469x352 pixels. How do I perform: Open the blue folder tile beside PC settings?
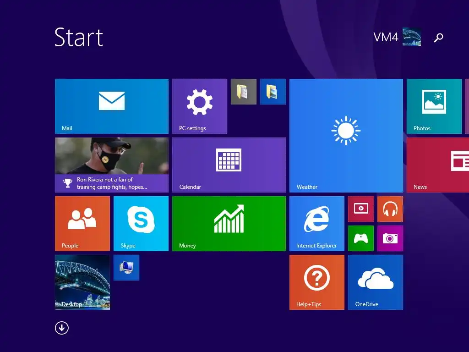click(x=273, y=92)
